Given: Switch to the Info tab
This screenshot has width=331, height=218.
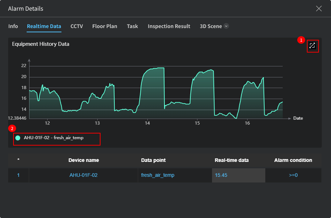Looking at the screenshot, I should pos(13,26).
